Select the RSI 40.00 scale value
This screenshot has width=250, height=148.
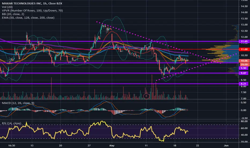point(244,135)
